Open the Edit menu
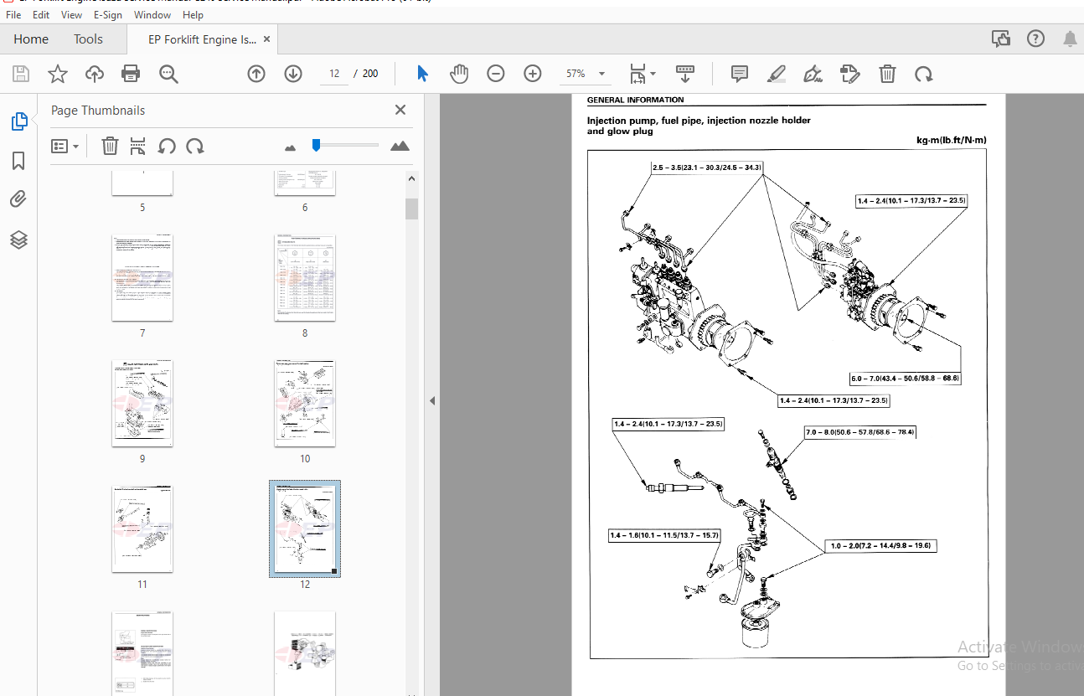1084x696 pixels. click(41, 15)
